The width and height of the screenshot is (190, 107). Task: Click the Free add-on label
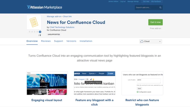pyautogui.click(x=155, y=28)
